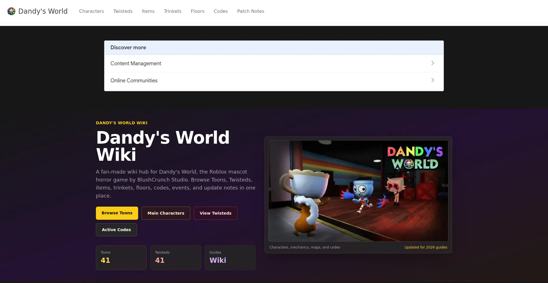This screenshot has width=548, height=283.
Task: Click the "DANDY'S WORLD WIKI" yellow label
Action: pyautogui.click(x=122, y=123)
